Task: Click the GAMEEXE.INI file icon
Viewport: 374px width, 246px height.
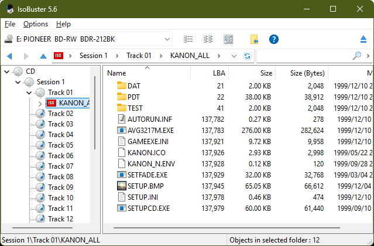Action: point(122,142)
